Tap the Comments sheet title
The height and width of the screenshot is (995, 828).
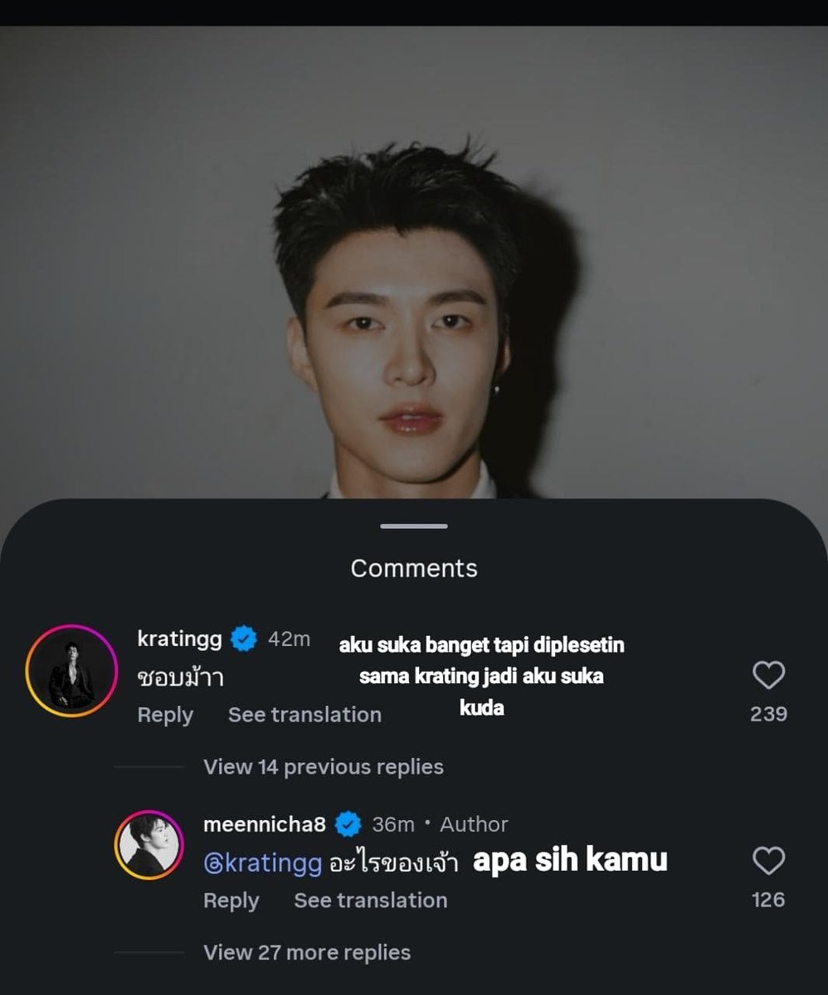(x=414, y=569)
